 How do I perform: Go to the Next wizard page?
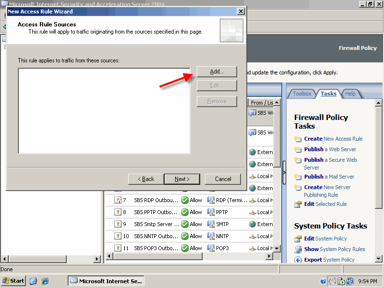[182, 179]
